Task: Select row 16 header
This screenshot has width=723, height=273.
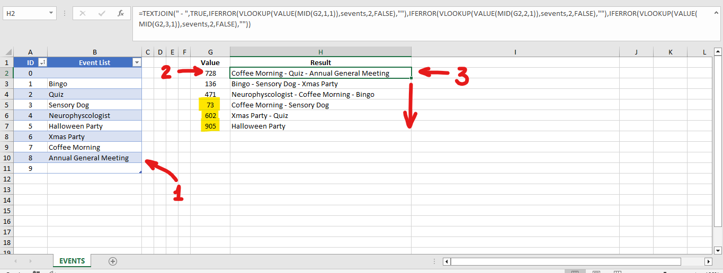Action: [x=7, y=221]
